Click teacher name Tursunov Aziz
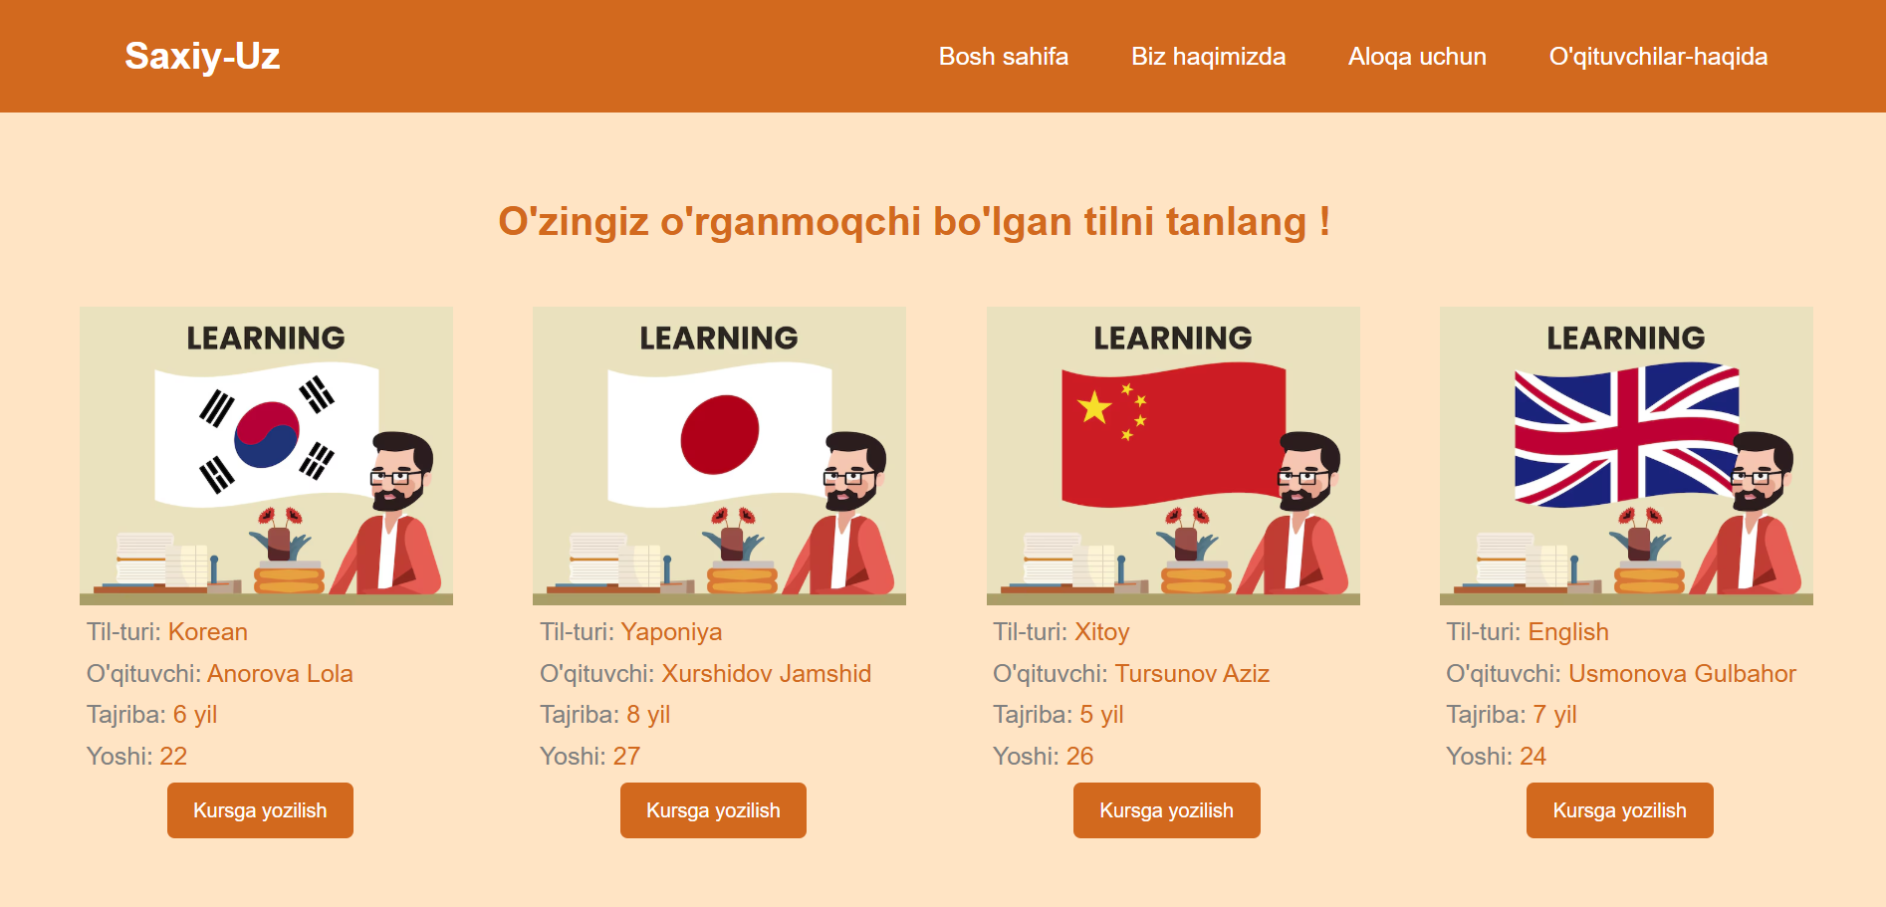 [x=1192, y=674]
